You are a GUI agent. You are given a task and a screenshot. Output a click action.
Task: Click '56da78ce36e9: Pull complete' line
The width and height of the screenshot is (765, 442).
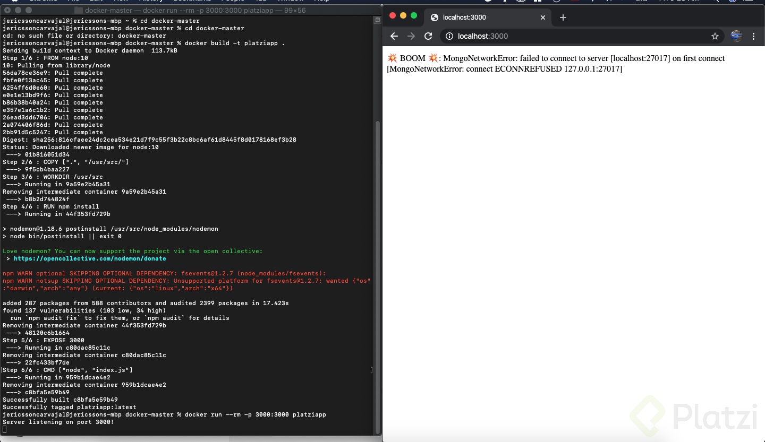pos(53,73)
